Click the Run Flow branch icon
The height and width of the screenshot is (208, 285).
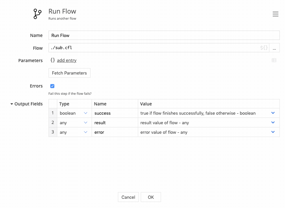[x=38, y=14]
